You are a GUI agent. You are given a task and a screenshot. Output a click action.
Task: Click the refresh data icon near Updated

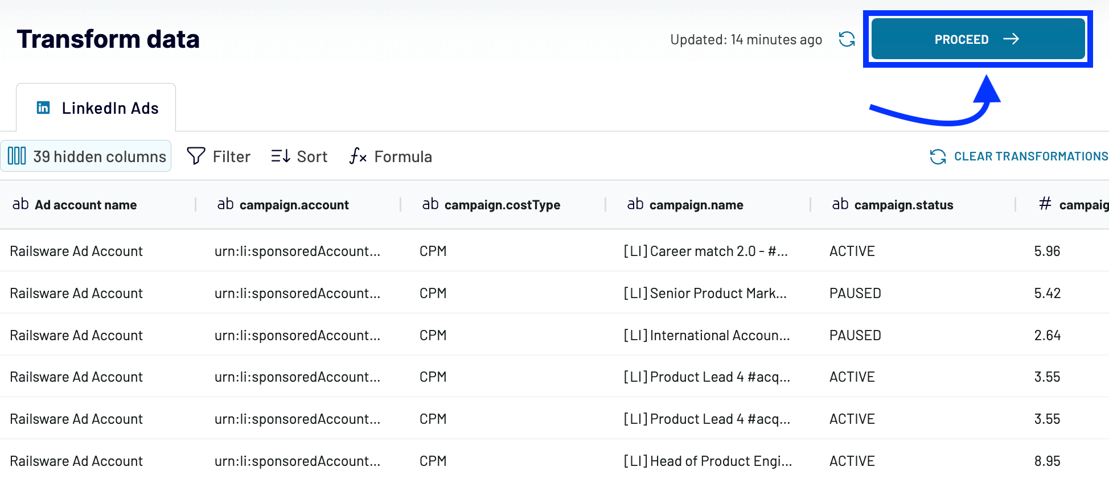click(847, 39)
